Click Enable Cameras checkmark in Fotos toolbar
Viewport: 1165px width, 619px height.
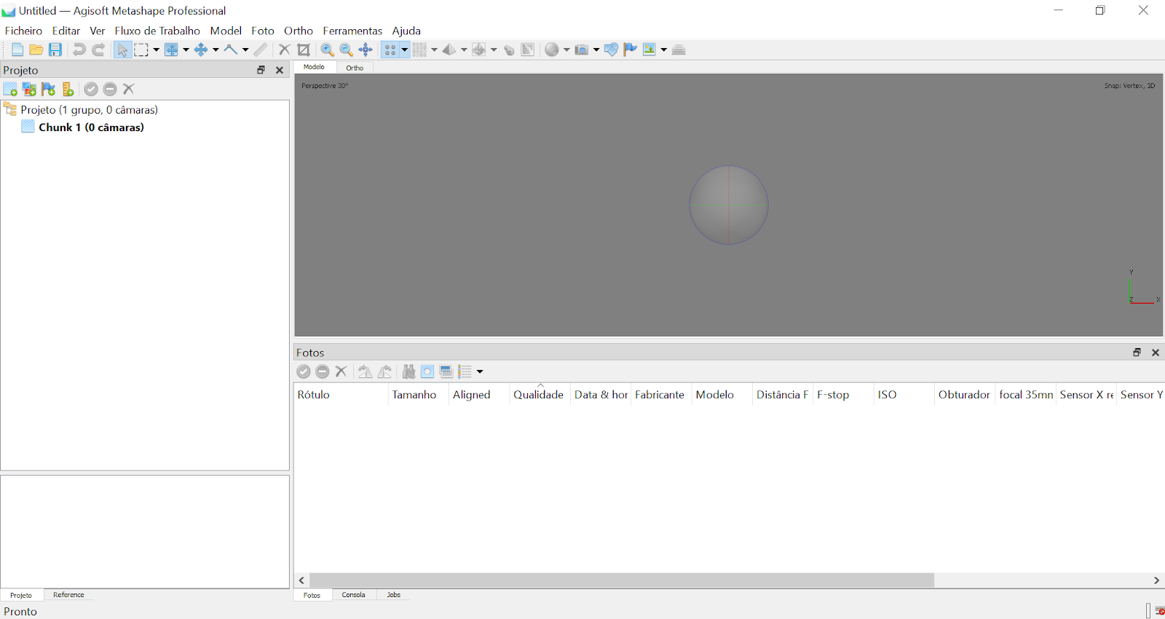coord(304,372)
